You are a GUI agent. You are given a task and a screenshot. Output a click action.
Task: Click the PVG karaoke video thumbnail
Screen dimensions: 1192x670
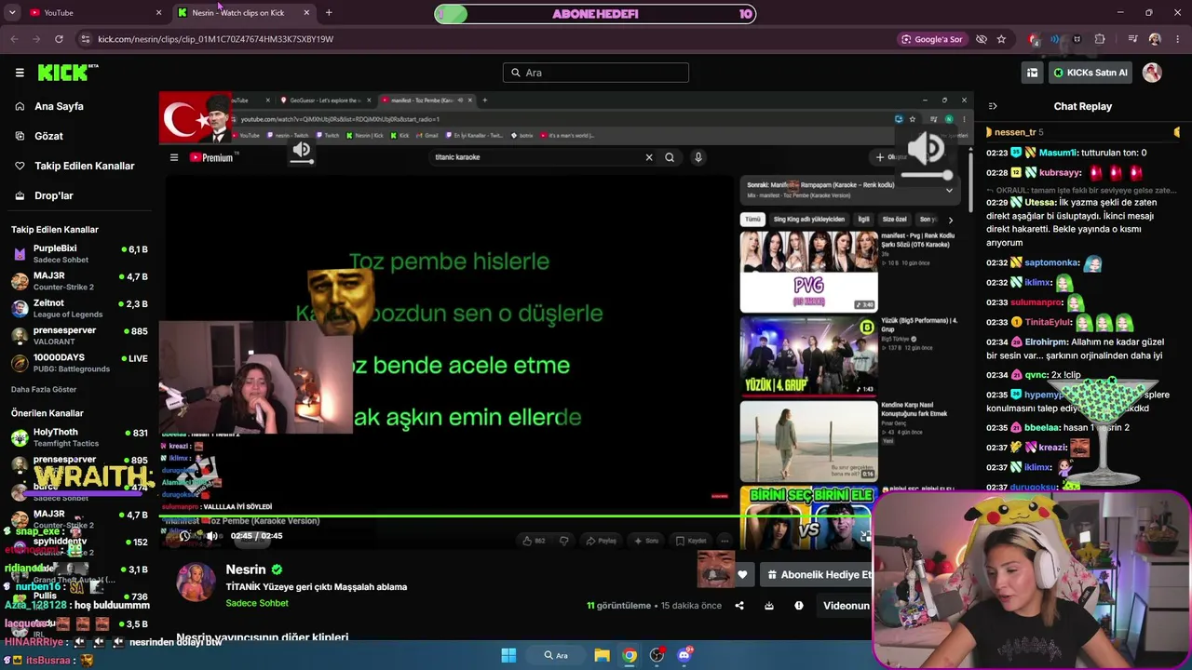[x=808, y=271]
